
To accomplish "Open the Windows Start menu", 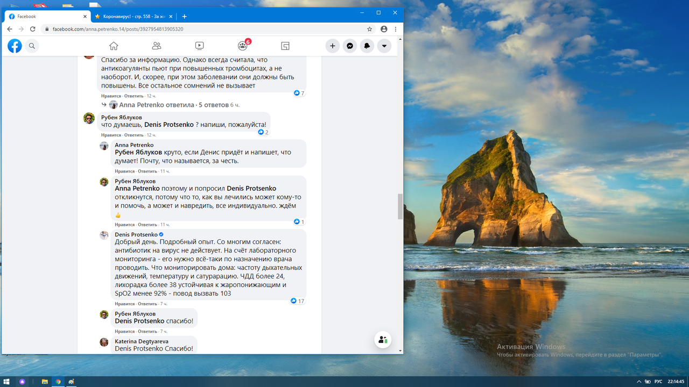I will 6,382.
